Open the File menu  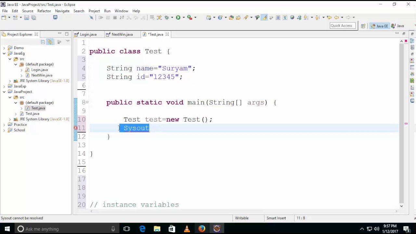tap(5, 11)
